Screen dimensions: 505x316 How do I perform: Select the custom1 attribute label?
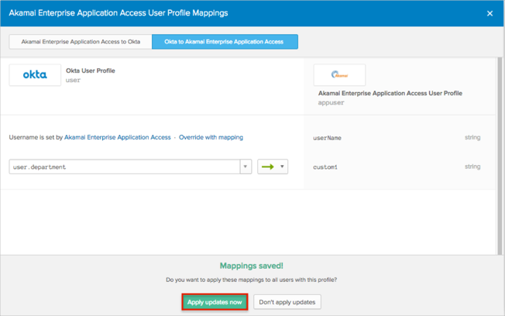pyautogui.click(x=325, y=167)
